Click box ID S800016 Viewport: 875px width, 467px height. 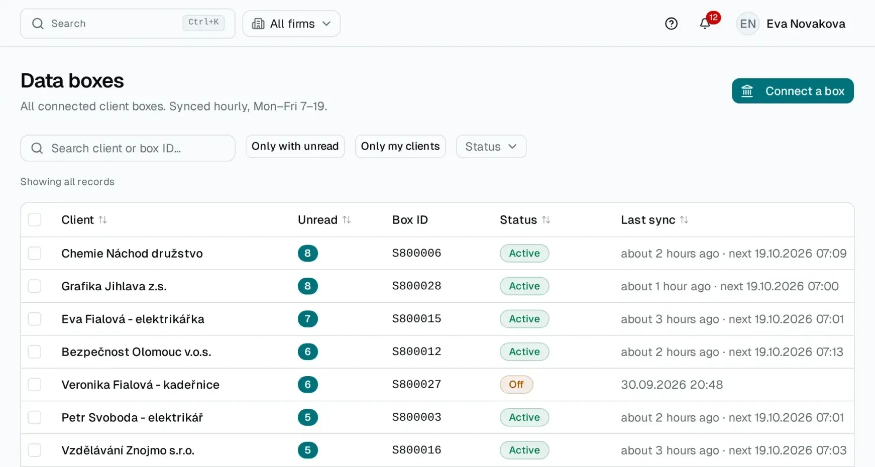pyautogui.click(x=416, y=450)
